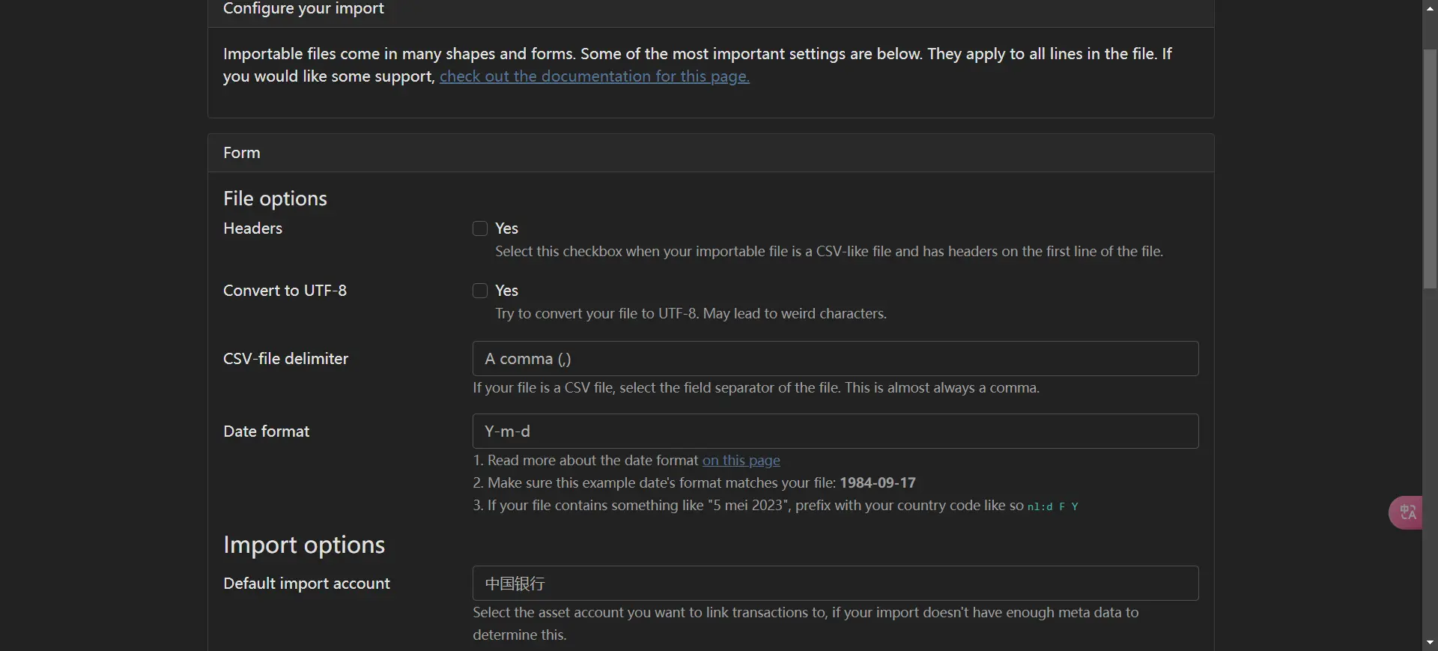Image resolution: width=1438 pixels, height=651 pixels.
Task: Focus the Date format text field
Action: (x=835, y=432)
